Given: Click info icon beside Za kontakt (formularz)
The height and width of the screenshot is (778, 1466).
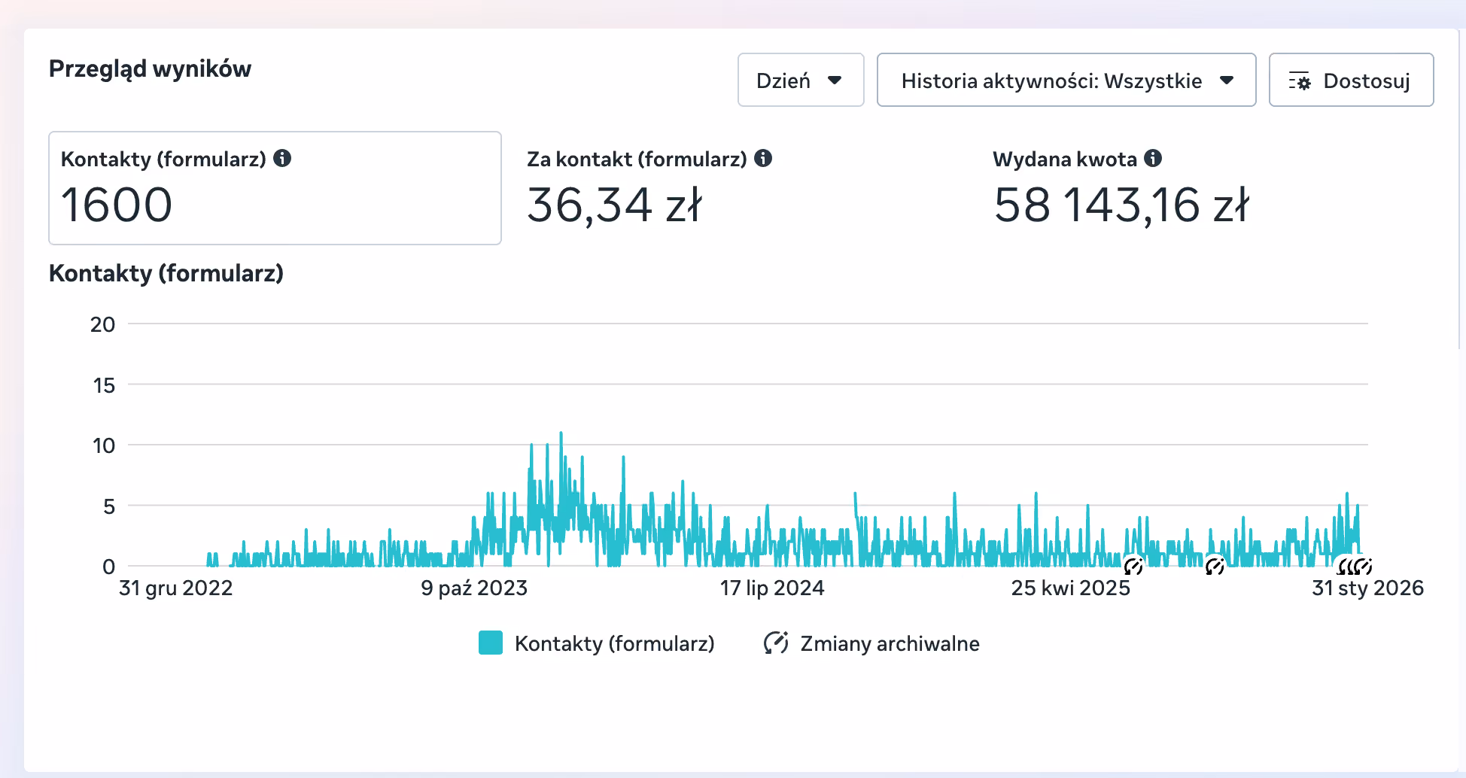Looking at the screenshot, I should [x=763, y=158].
